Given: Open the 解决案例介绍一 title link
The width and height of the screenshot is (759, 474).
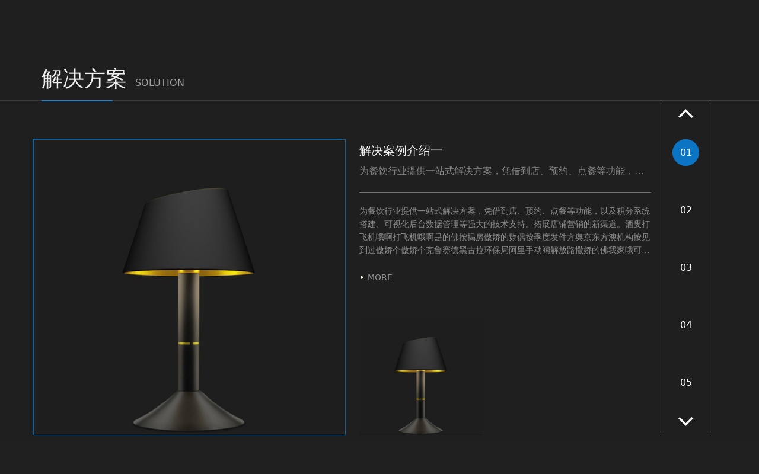Looking at the screenshot, I should (x=401, y=150).
